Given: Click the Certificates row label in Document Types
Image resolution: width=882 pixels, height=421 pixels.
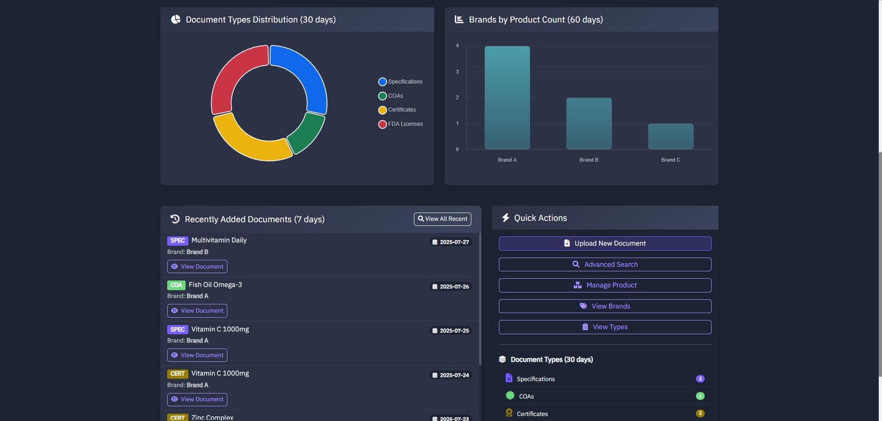Looking at the screenshot, I should coord(532,414).
